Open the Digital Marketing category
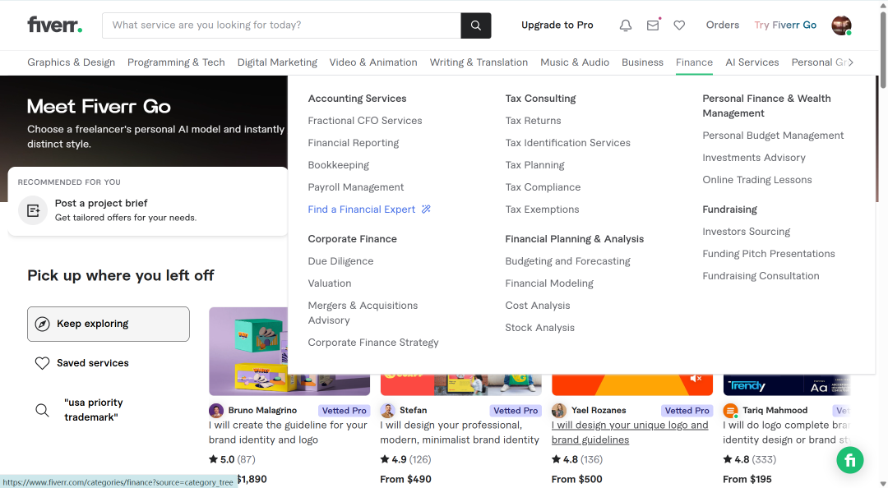The height and width of the screenshot is (488, 888). tap(277, 62)
